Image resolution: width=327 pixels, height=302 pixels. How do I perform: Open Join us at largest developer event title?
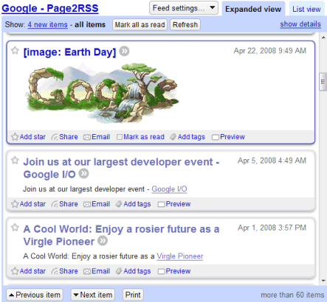(x=121, y=168)
